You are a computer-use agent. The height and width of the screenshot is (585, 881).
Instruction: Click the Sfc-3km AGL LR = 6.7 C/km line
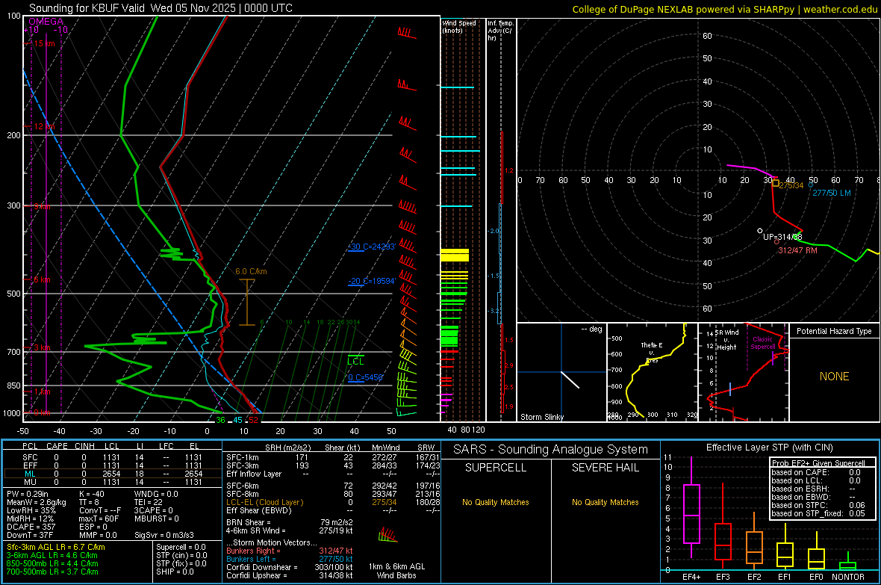coord(56,547)
